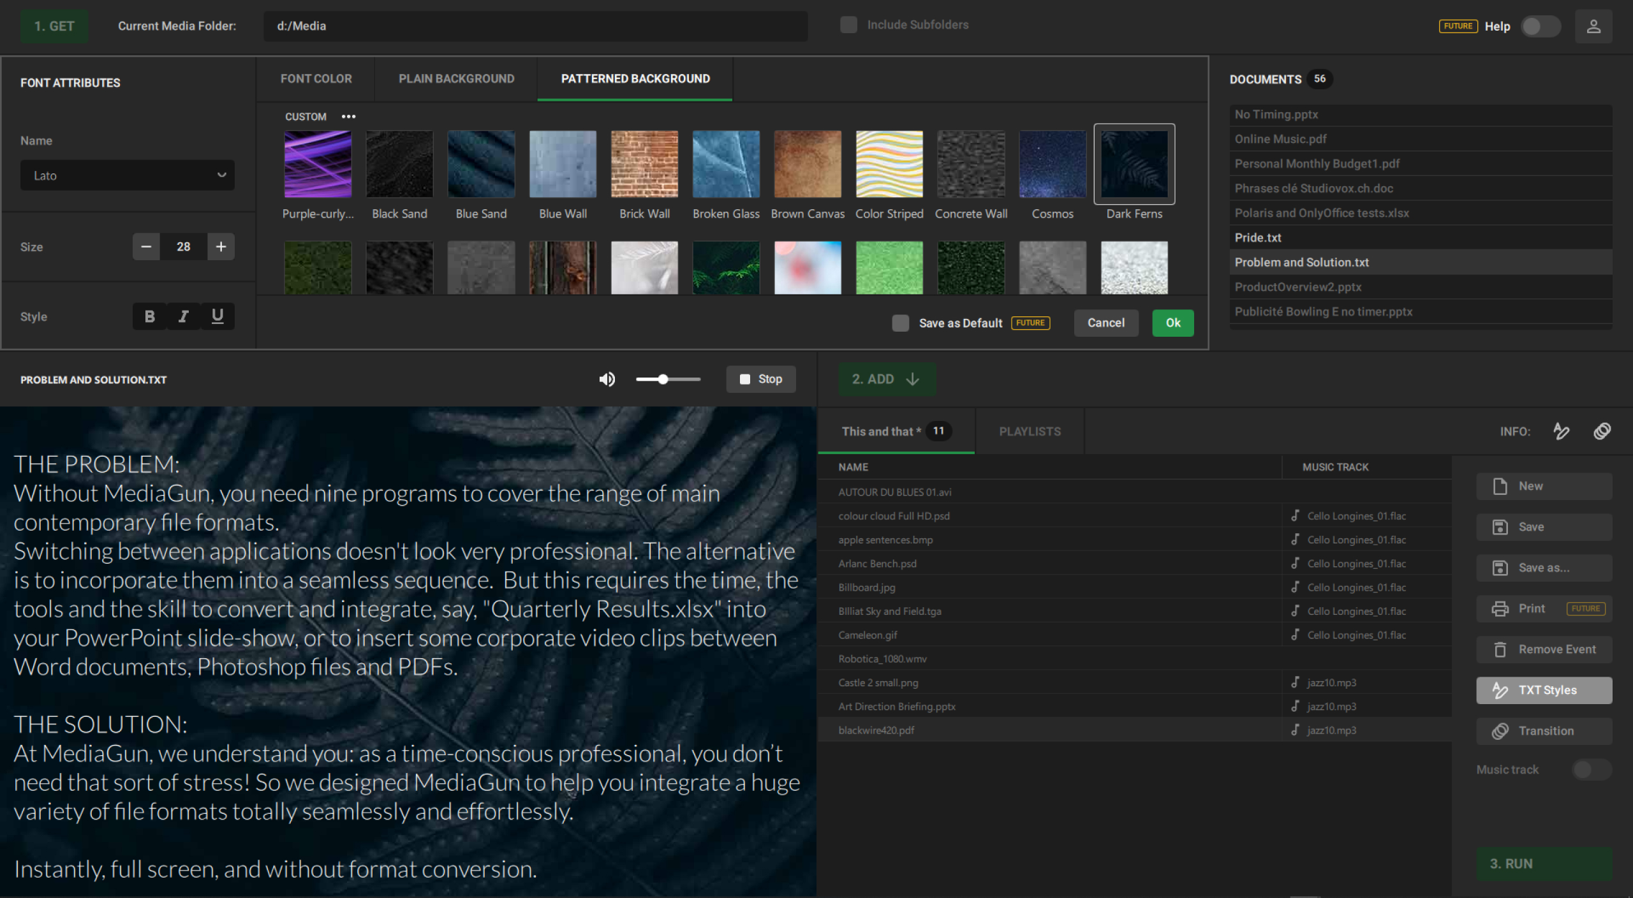Toggle Bold font style
1633x898 pixels.
tap(149, 316)
